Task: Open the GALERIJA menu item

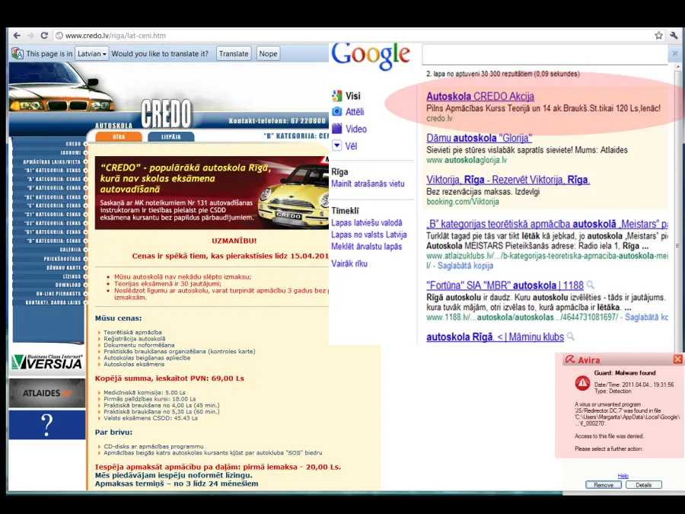Action: [x=70, y=250]
